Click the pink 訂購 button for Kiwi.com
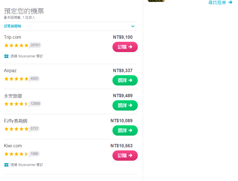 coord(125,155)
